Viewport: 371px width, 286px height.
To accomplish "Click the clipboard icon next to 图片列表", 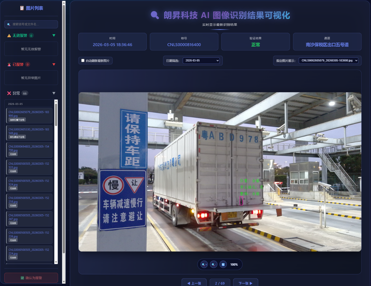I will pyautogui.click(x=22, y=8).
